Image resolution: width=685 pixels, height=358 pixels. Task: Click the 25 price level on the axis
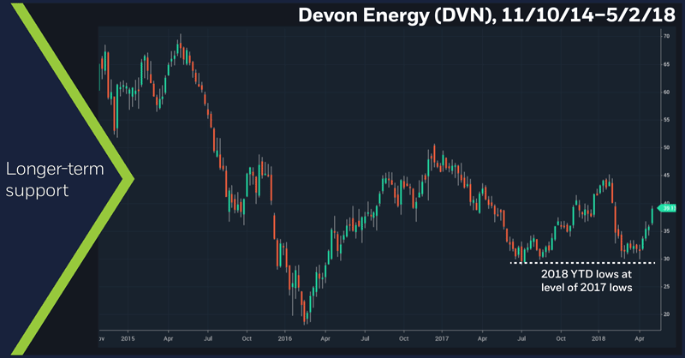click(665, 287)
